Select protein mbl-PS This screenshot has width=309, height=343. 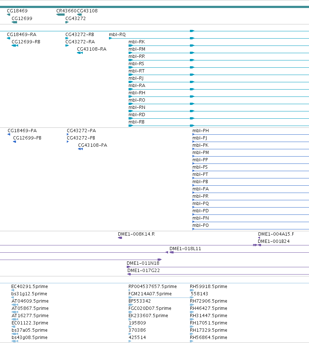pos(200,167)
